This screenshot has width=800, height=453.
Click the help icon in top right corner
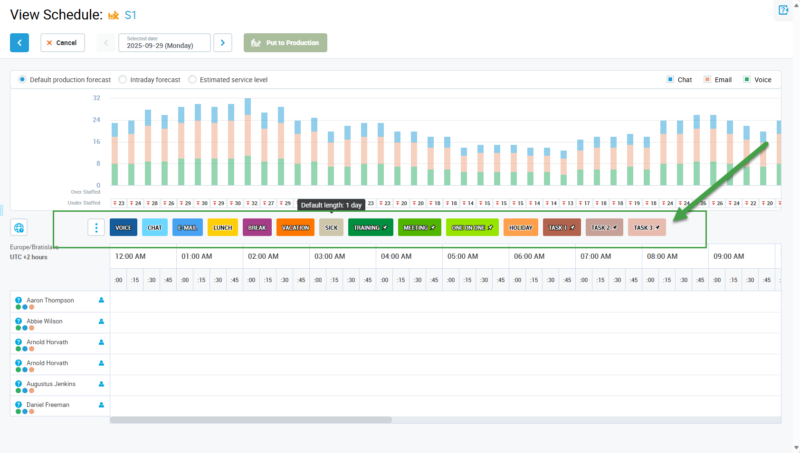tap(783, 10)
